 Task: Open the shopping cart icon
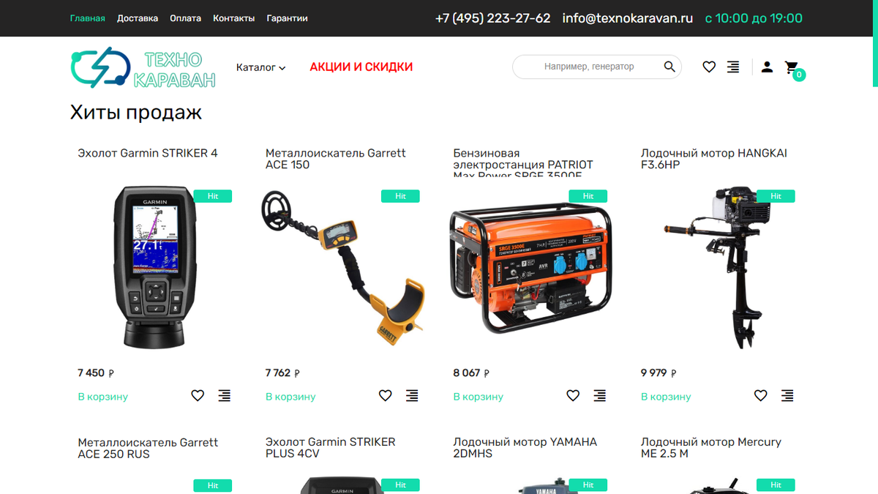(791, 67)
